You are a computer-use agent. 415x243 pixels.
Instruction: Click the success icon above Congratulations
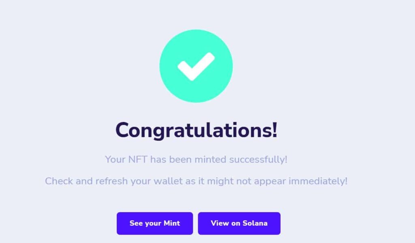pos(197,66)
